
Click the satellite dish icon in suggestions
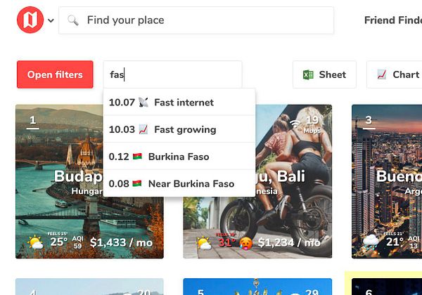143,103
